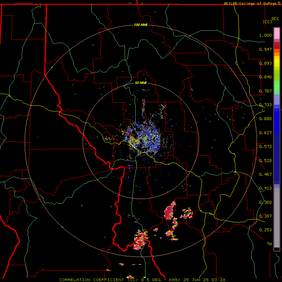Click the 0.787 legend value
Screen dimensions: 282x282
[x=265, y=91]
